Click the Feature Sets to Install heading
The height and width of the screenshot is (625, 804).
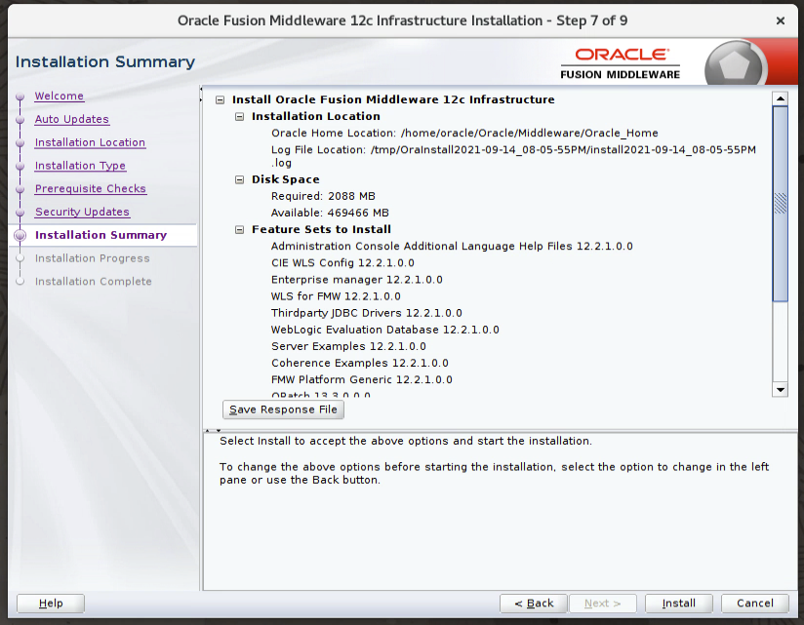(321, 229)
